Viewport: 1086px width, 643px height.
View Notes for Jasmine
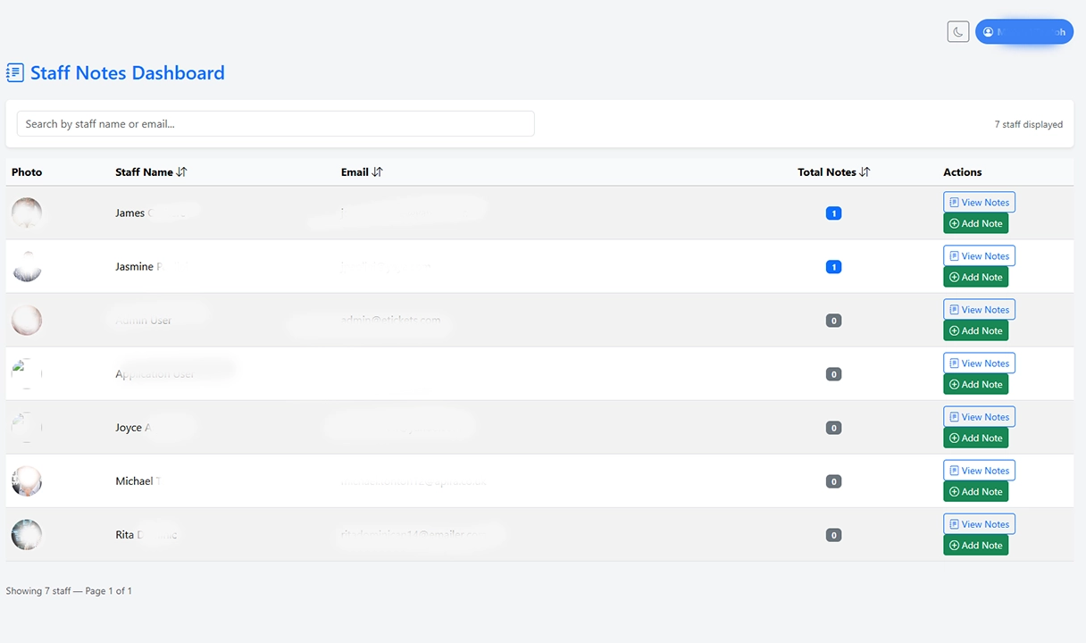pyautogui.click(x=979, y=256)
